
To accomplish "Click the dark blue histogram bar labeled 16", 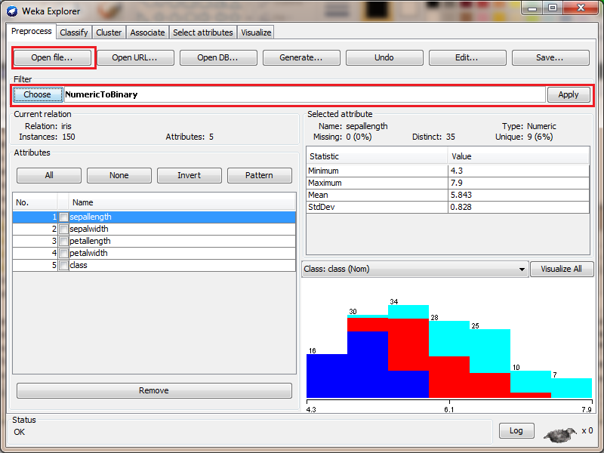I will (x=326, y=376).
